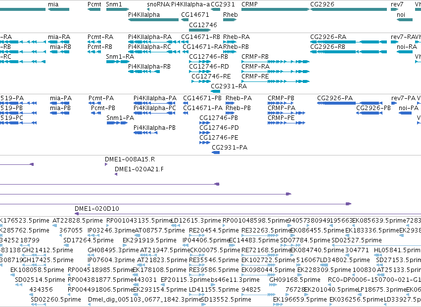The image size is (421, 307).
Task: Select DME1-008A15.R clone label
Action: (130, 159)
